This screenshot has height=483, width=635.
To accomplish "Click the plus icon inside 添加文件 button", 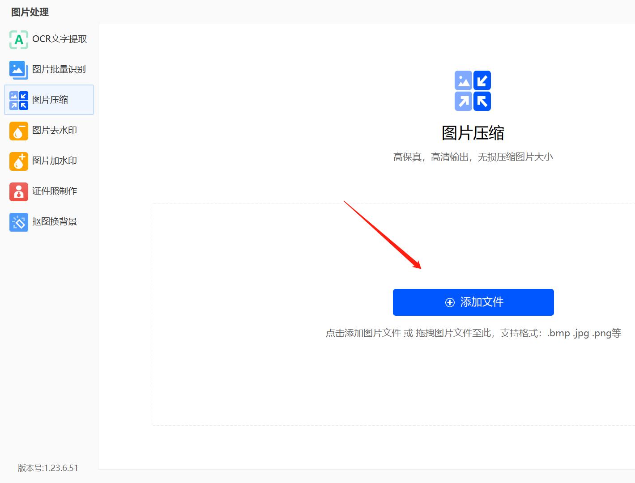I will 449,302.
